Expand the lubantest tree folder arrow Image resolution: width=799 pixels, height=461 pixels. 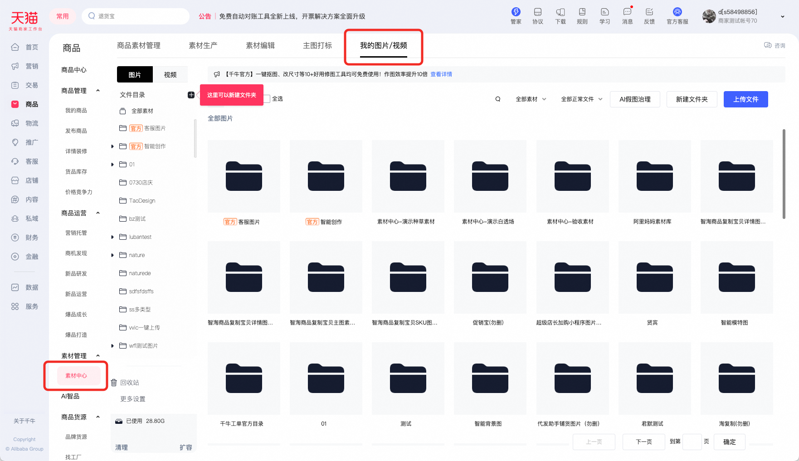pyautogui.click(x=112, y=237)
